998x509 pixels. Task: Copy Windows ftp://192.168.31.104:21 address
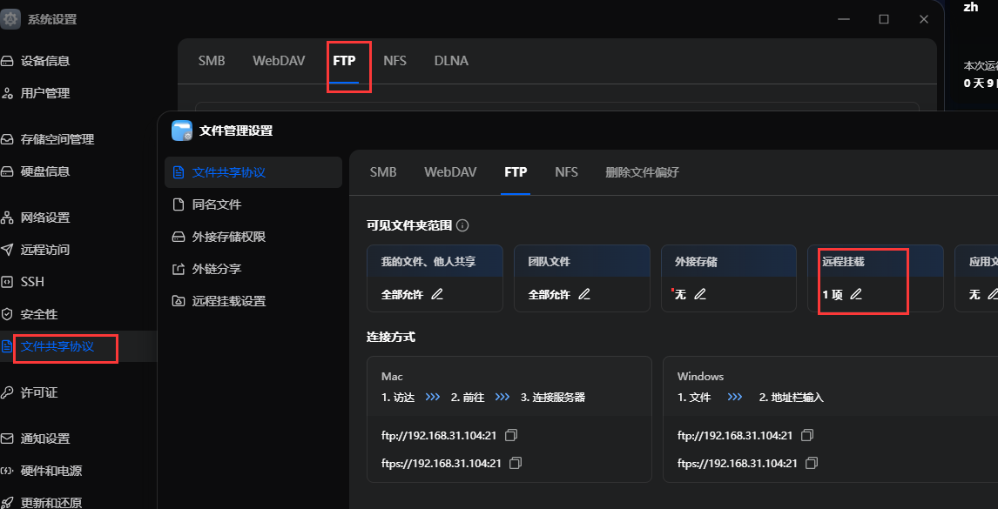coord(807,435)
